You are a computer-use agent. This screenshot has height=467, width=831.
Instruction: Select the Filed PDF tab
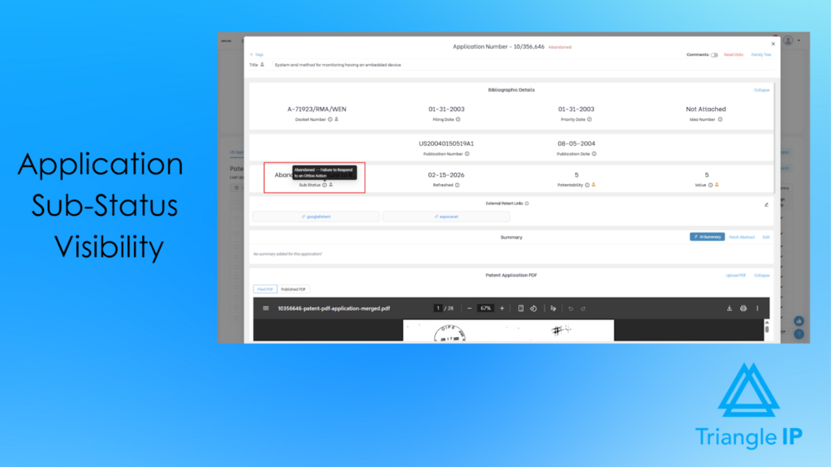pos(265,288)
